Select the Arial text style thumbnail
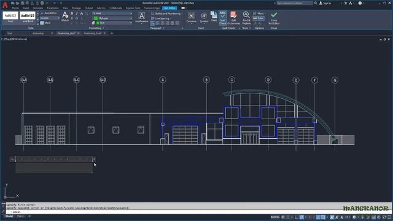This screenshot has width=393, height=221. (10, 17)
